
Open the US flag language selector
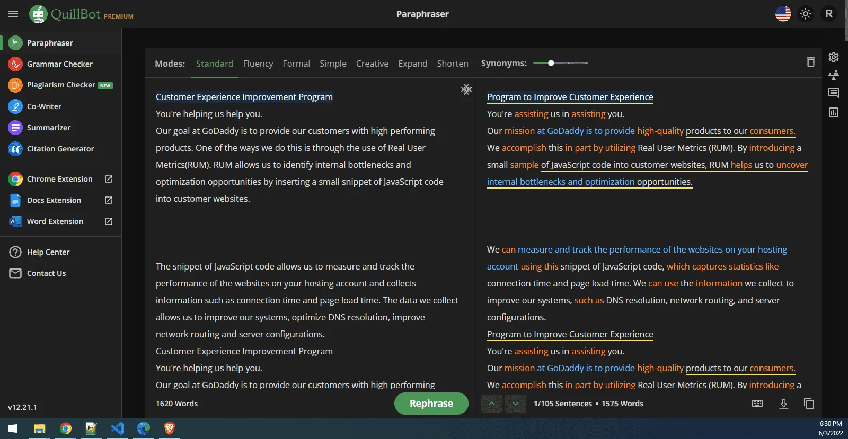coord(783,14)
